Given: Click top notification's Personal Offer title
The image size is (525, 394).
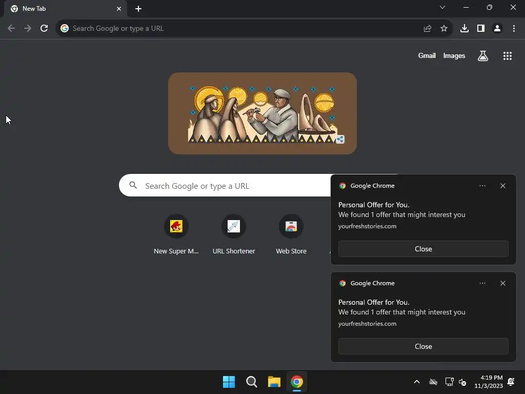Looking at the screenshot, I should click(x=374, y=205).
